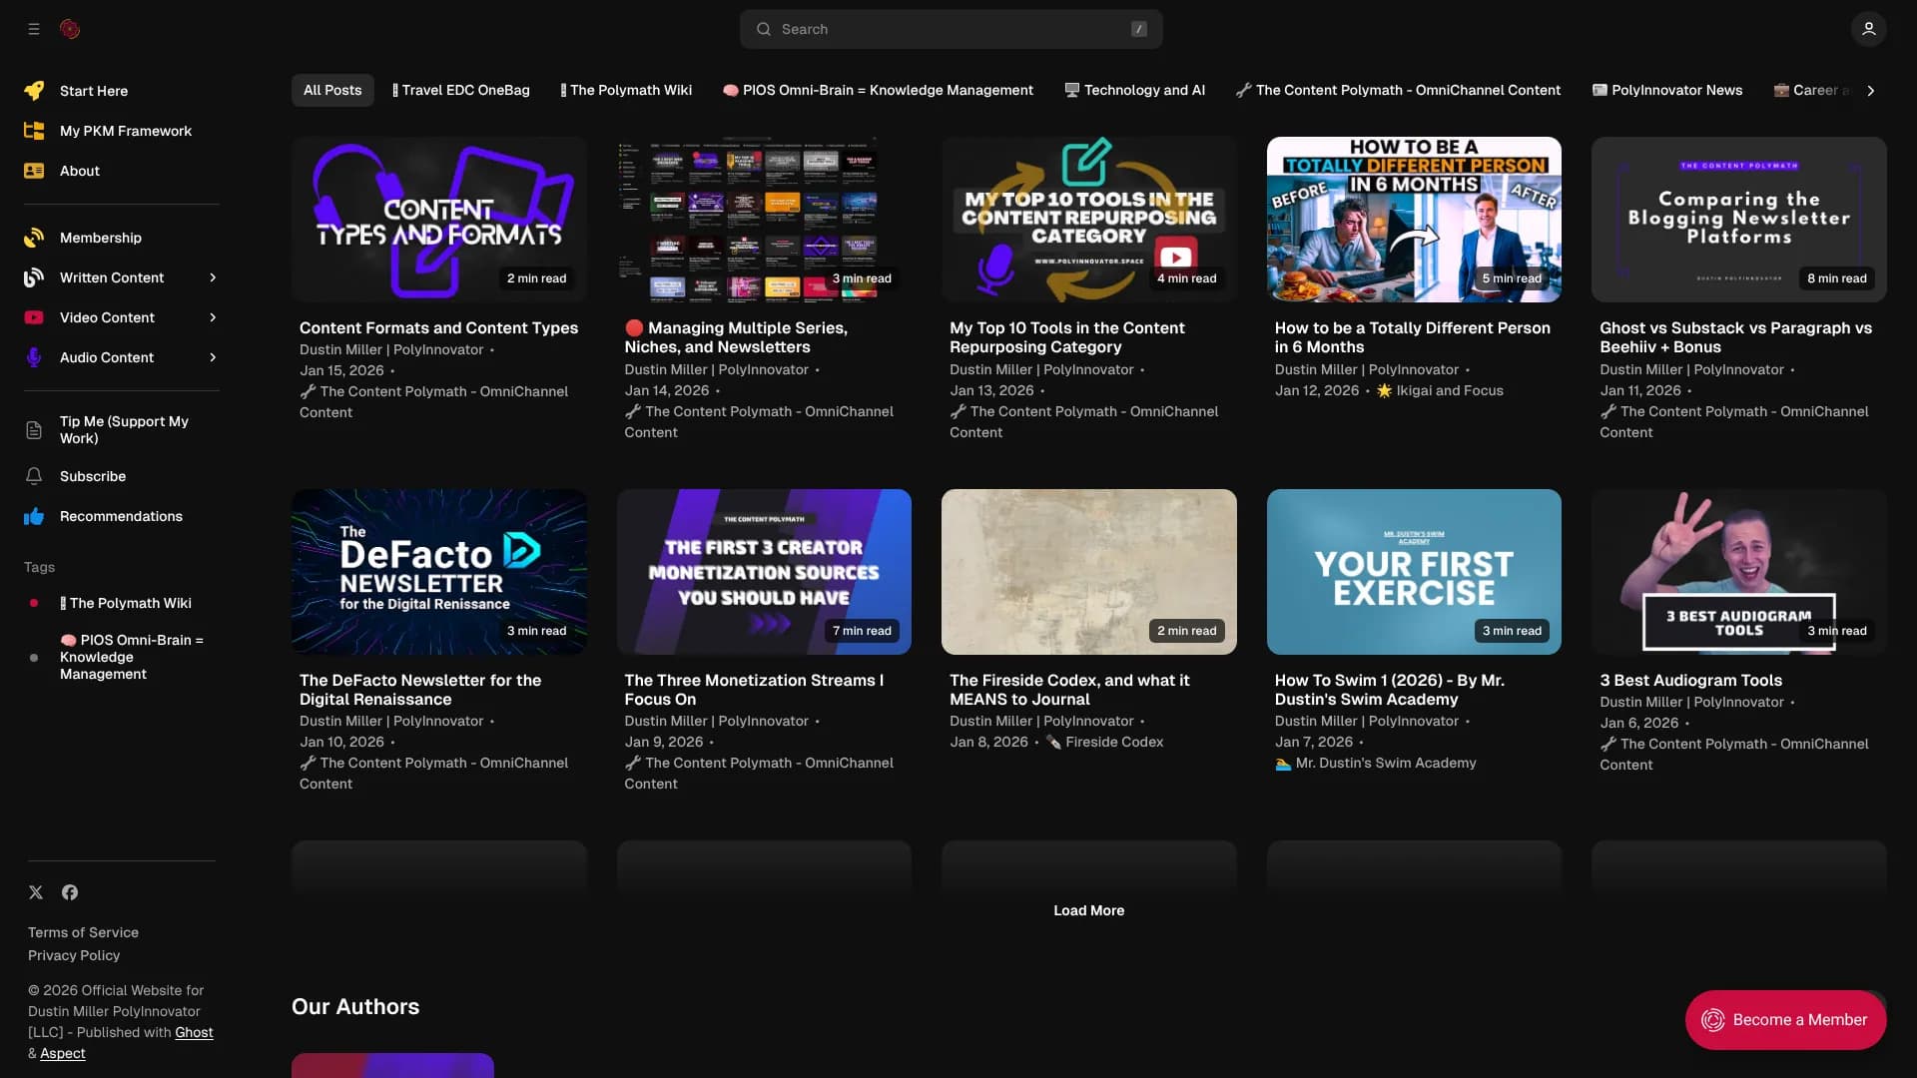Click the Load More button

click(x=1088, y=910)
